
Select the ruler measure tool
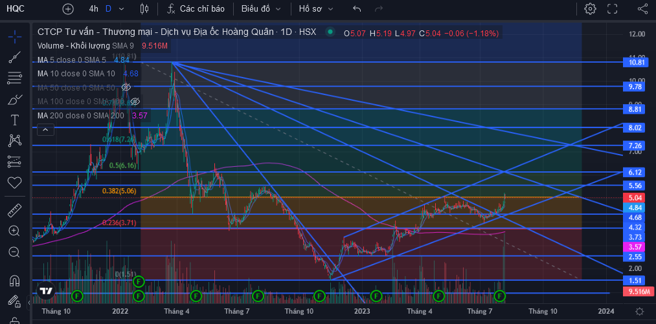coord(15,210)
